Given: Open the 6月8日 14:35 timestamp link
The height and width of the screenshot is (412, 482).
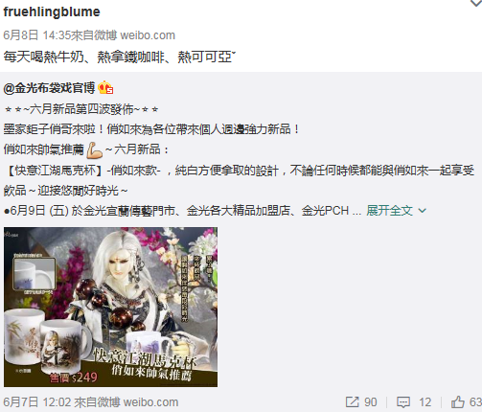Looking at the screenshot, I should point(36,35).
